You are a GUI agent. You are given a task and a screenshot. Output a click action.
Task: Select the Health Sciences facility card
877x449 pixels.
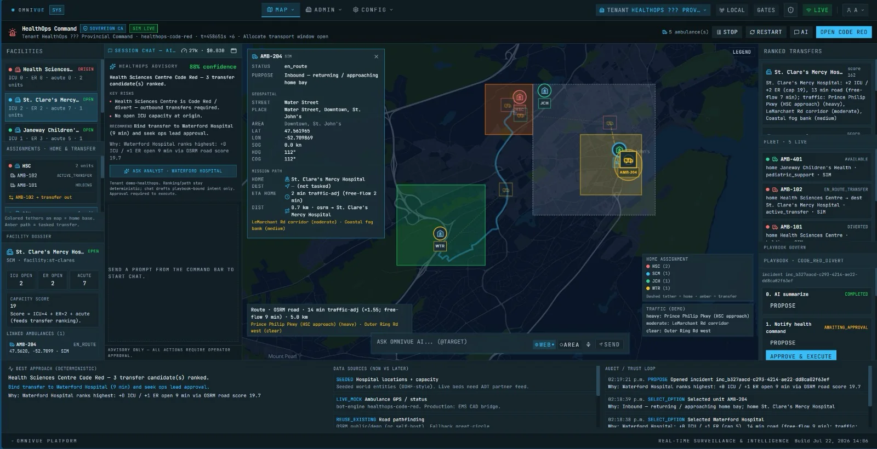pyautogui.click(x=51, y=77)
